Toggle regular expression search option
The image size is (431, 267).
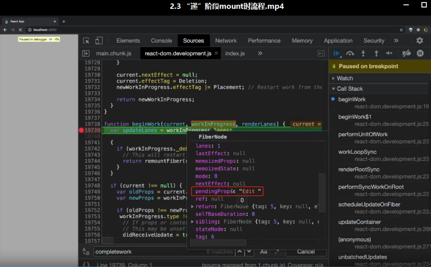(277, 252)
